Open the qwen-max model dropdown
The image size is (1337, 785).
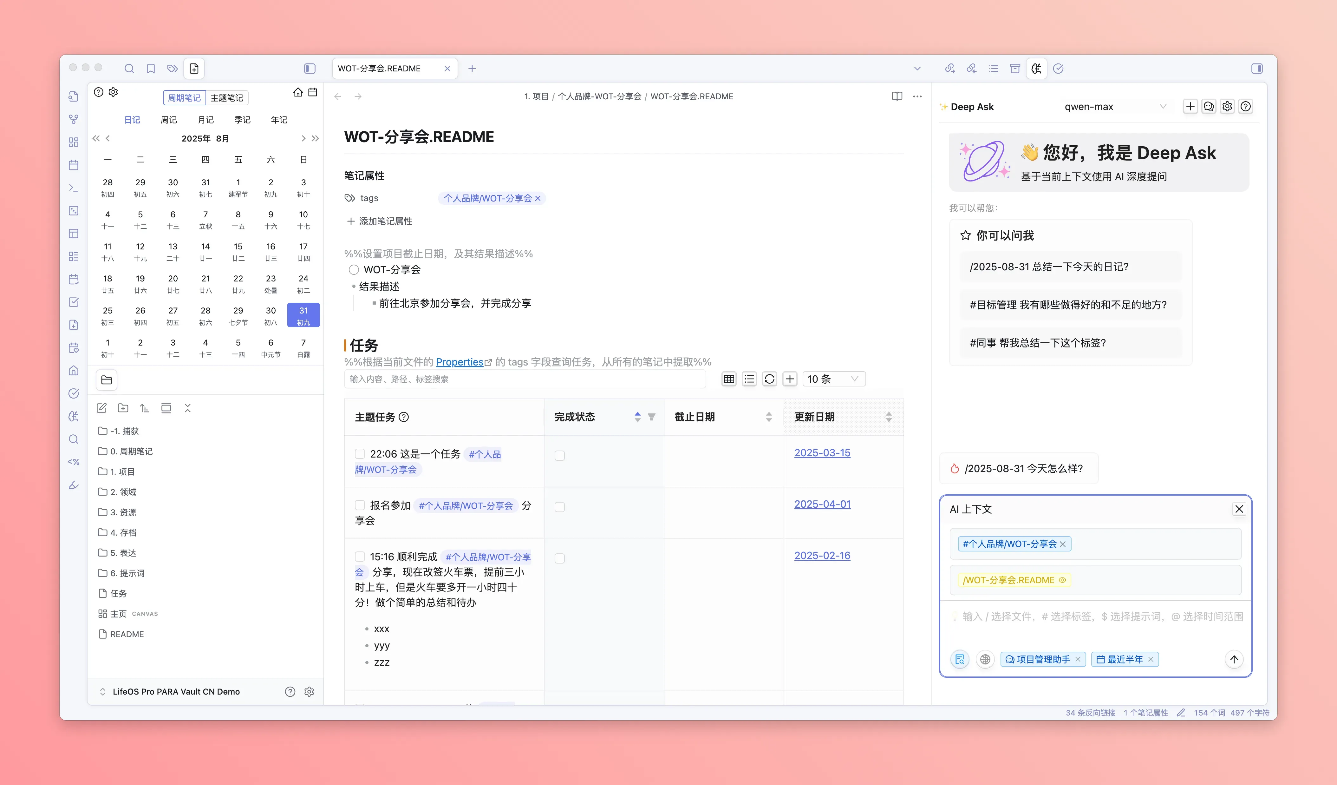[1114, 107]
